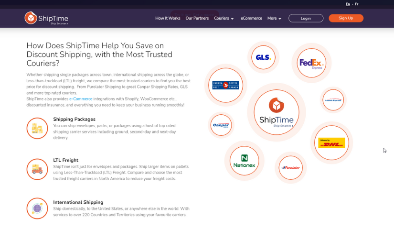Select the Nationex courier logo

(x=244, y=161)
